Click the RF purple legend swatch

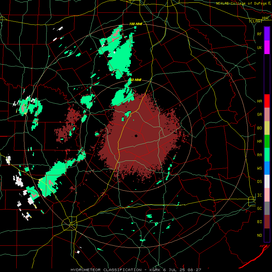pyautogui.click(x=267, y=34)
